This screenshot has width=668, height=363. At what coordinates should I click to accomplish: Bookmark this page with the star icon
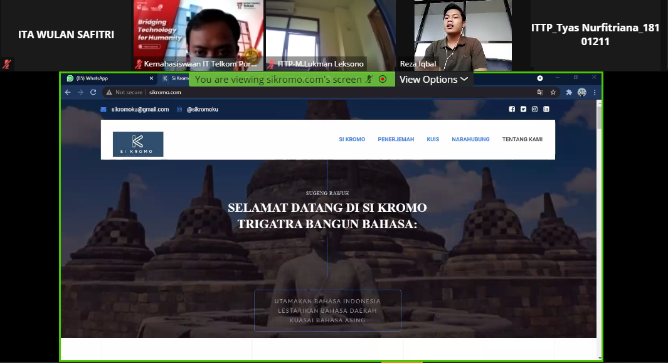[x=553, y=92]
